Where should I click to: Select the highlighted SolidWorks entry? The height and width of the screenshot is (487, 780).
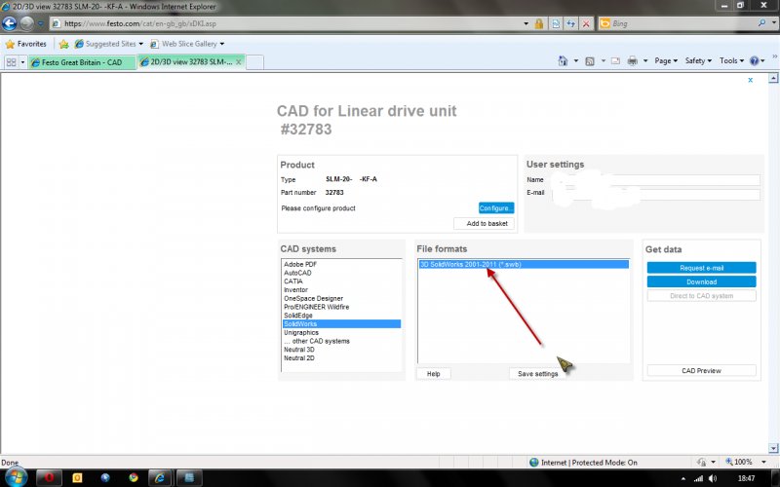[341, 323]
